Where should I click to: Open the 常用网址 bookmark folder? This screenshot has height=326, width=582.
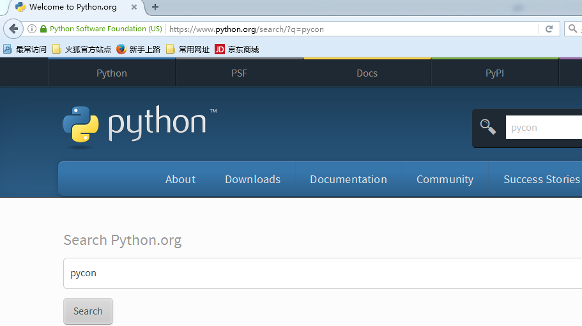tap(188, 49)
